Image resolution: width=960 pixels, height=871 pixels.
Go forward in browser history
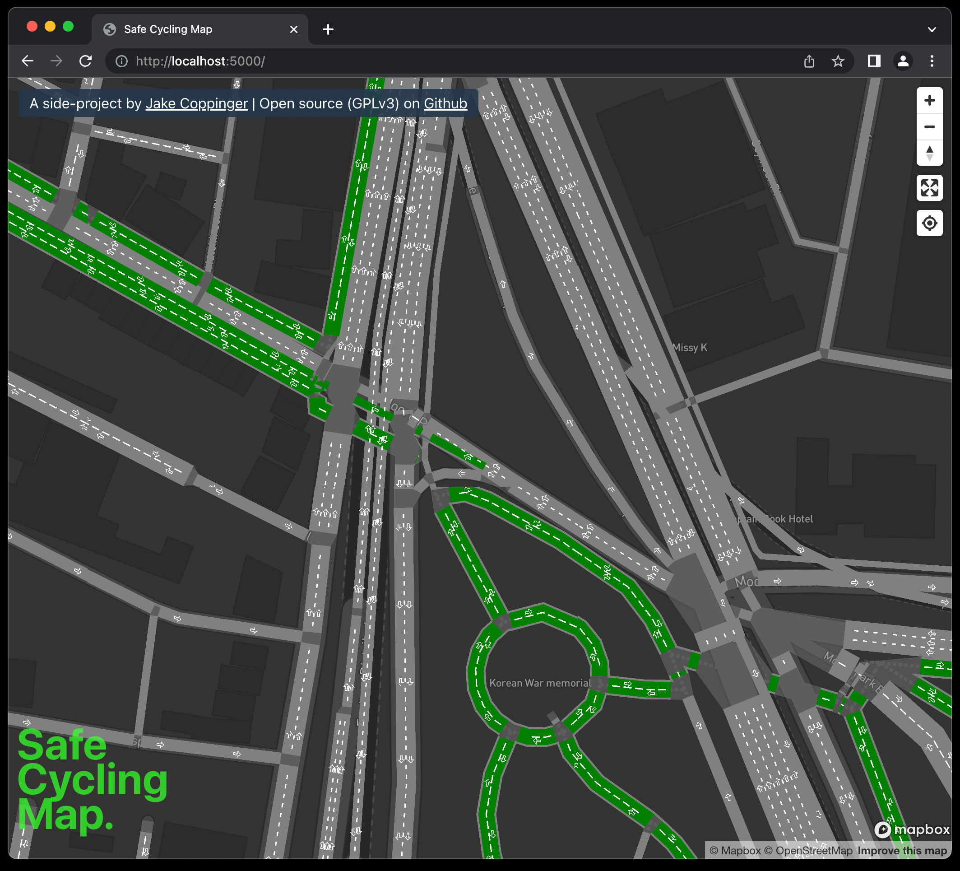[56, 61]
